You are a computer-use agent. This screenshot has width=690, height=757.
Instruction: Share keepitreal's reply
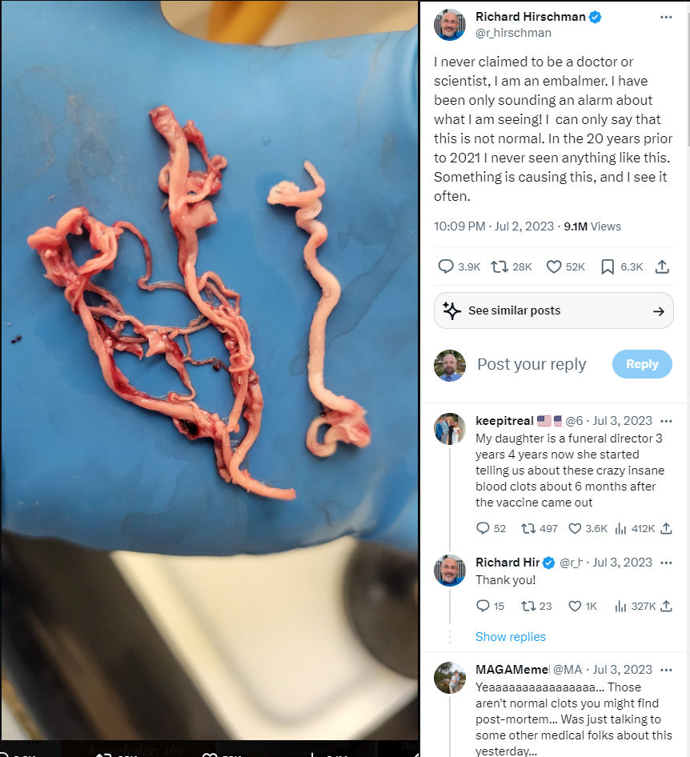tap(666, 529)
